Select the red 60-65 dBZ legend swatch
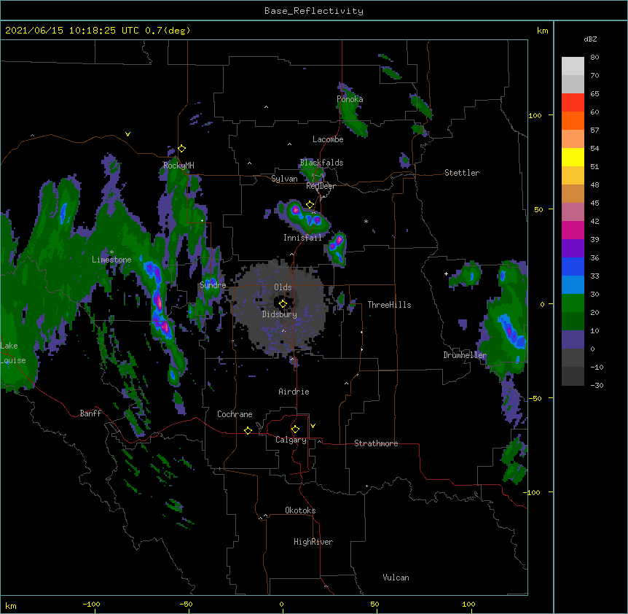628x614 pixels. click(x=573, y=103)
